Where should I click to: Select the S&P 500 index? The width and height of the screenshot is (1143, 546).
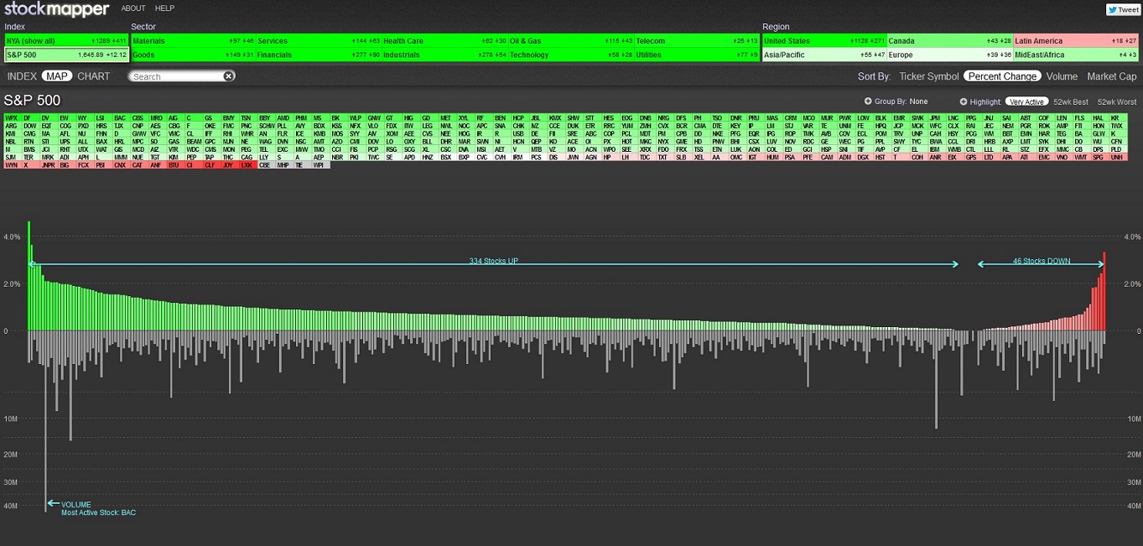tap(66, 55)
